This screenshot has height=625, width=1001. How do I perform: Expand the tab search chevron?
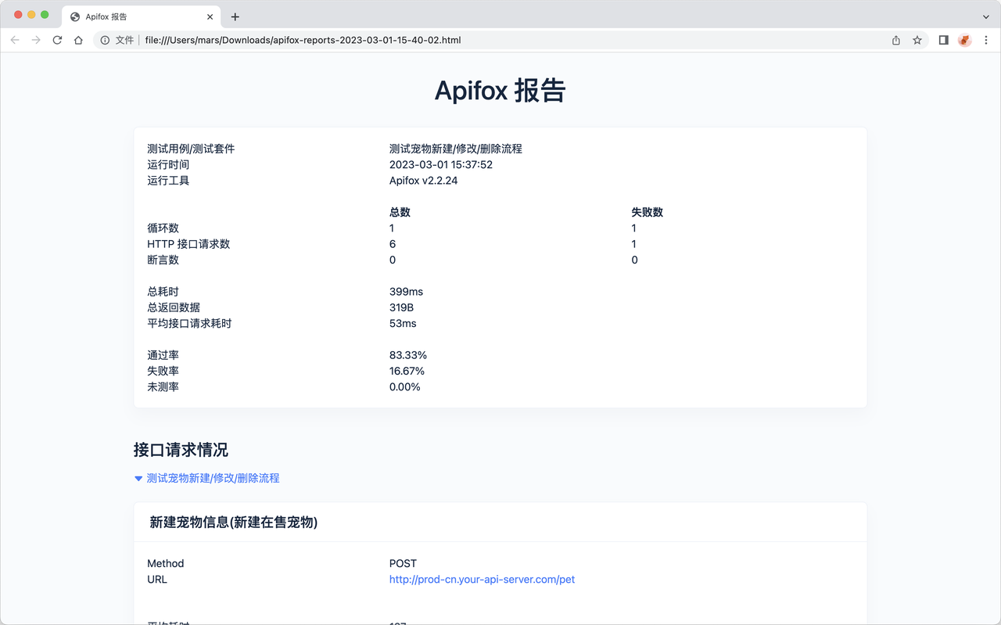985,16
